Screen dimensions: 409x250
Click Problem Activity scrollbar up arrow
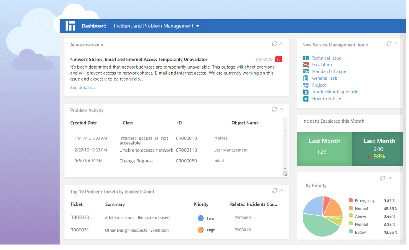coord(285,131)
